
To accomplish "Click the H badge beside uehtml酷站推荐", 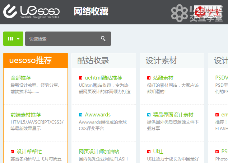I will pos(80,78).
